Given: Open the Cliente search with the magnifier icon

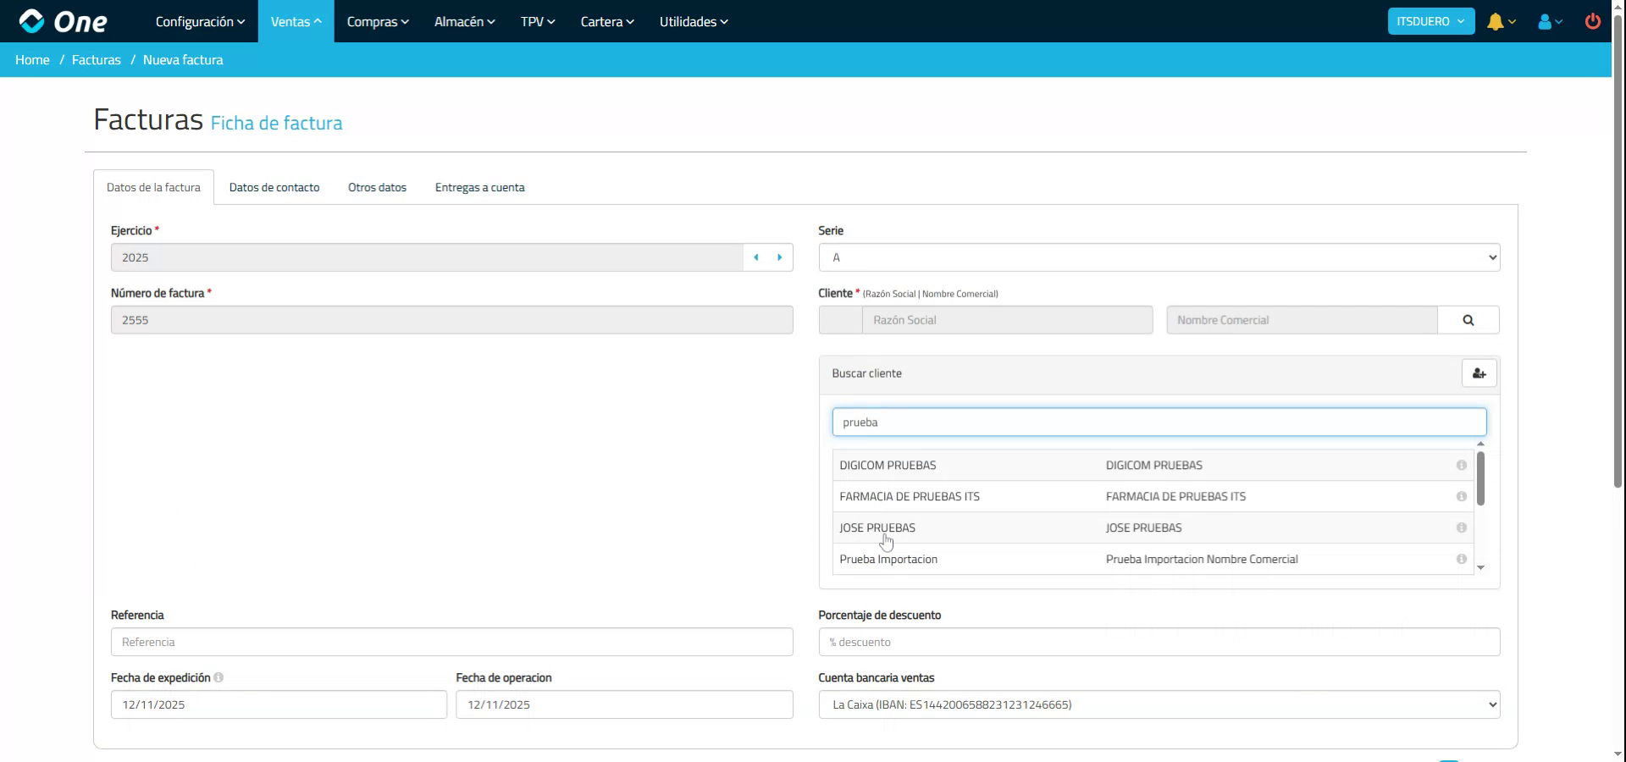Looking at the screenshot, I should (1468, 320).
